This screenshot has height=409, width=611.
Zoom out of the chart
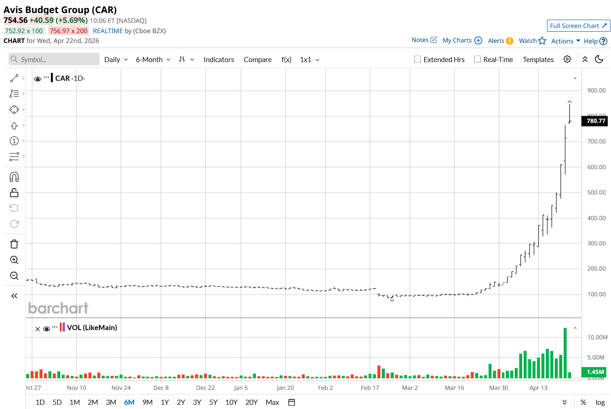[x=14, y=275]
